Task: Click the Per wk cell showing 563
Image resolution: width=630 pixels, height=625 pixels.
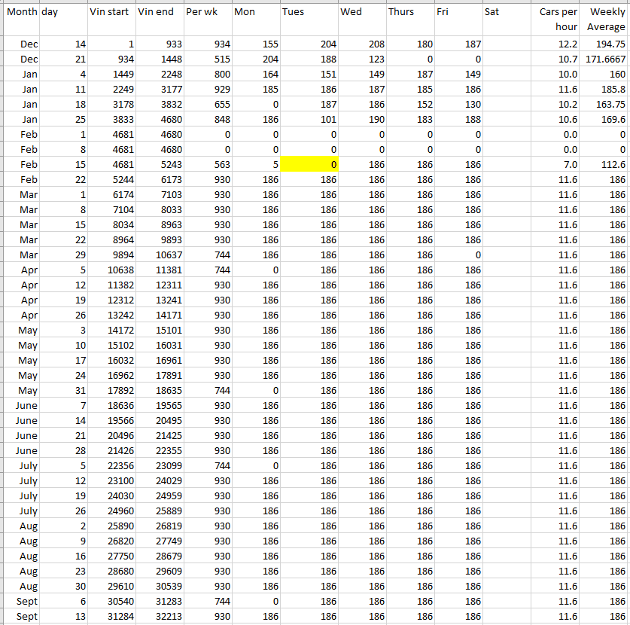Action: (208, 164)
